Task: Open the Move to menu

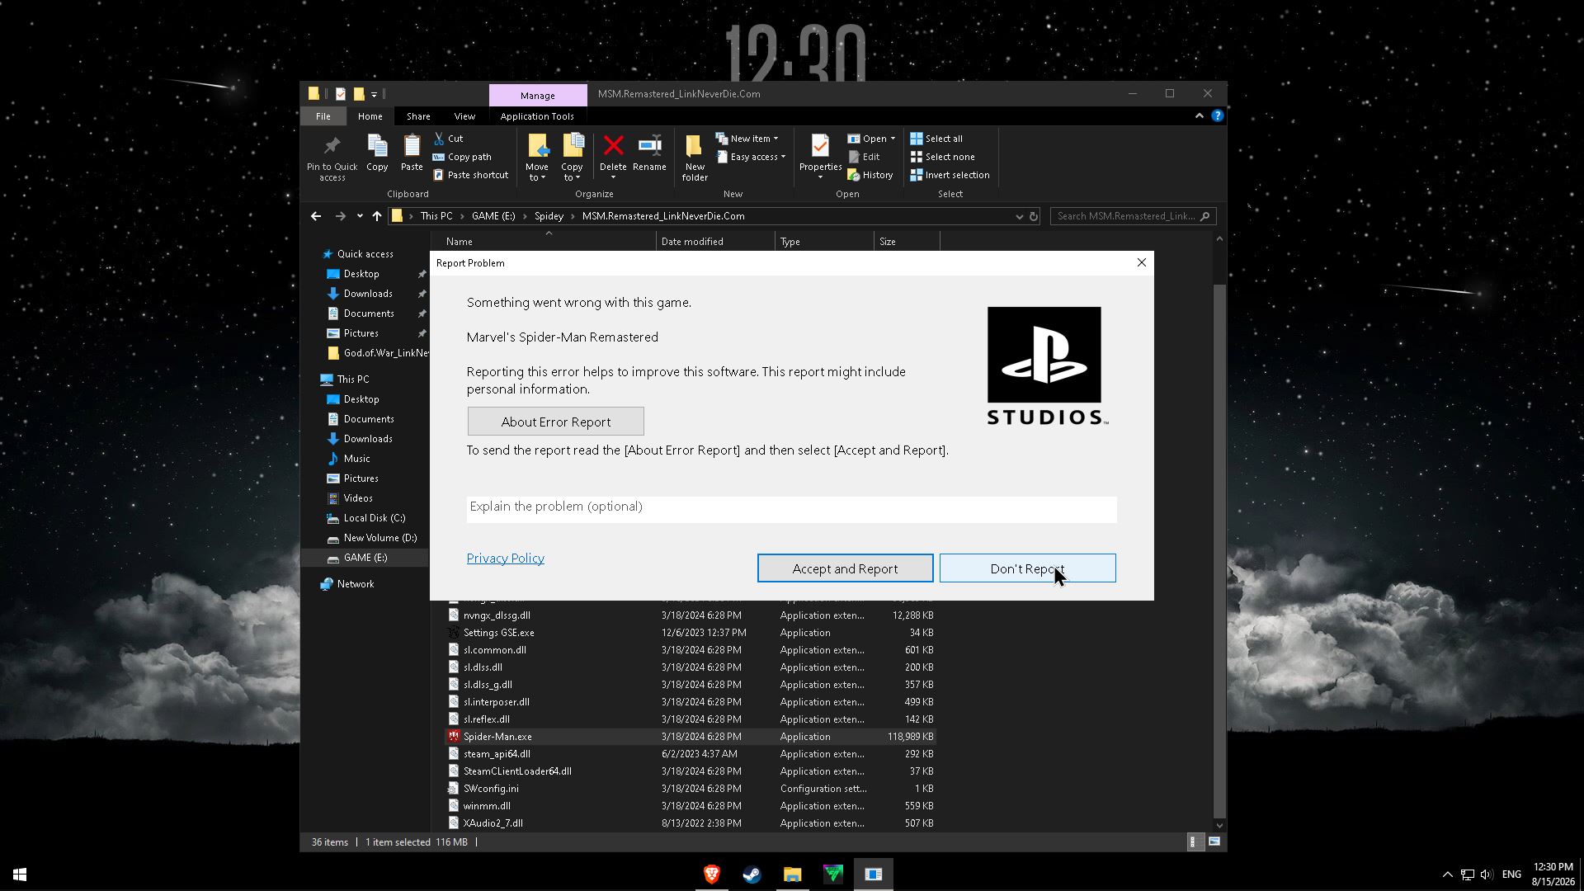Action: click(x=537, y=158)
